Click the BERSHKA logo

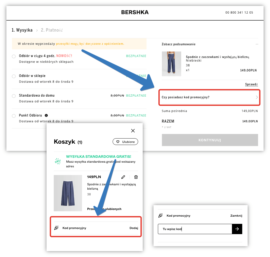[135, 12]
